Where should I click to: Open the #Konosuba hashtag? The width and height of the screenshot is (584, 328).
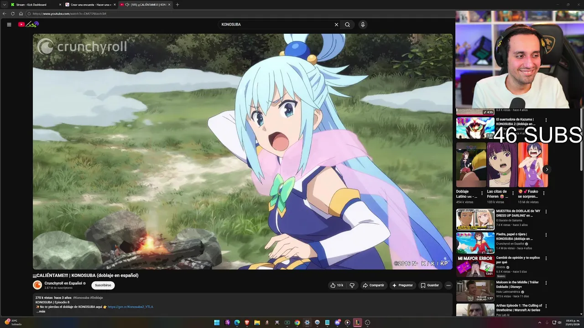81,297
